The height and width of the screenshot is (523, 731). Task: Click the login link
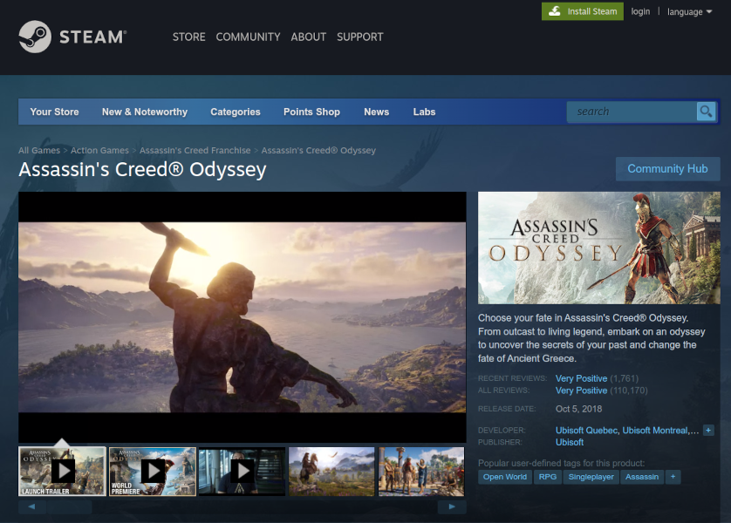(640, 11)
